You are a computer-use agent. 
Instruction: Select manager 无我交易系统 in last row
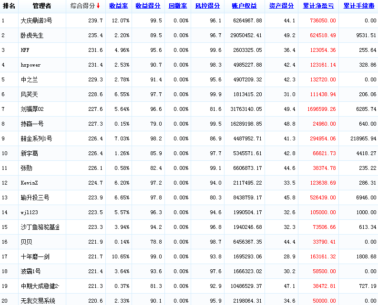[38, 301]
